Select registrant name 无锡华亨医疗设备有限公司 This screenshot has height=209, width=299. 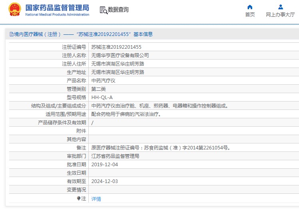[120, 55]
